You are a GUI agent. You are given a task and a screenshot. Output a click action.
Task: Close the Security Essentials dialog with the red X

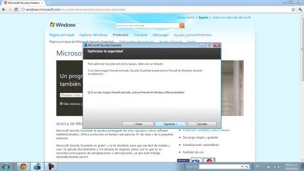217,46
